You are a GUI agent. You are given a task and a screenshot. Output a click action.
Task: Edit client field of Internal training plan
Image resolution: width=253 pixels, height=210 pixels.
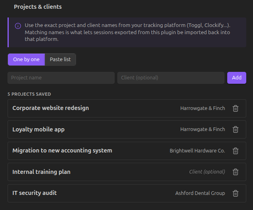207,172
